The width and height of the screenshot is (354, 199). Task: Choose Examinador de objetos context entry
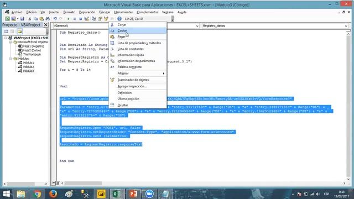tap(138, 80)
